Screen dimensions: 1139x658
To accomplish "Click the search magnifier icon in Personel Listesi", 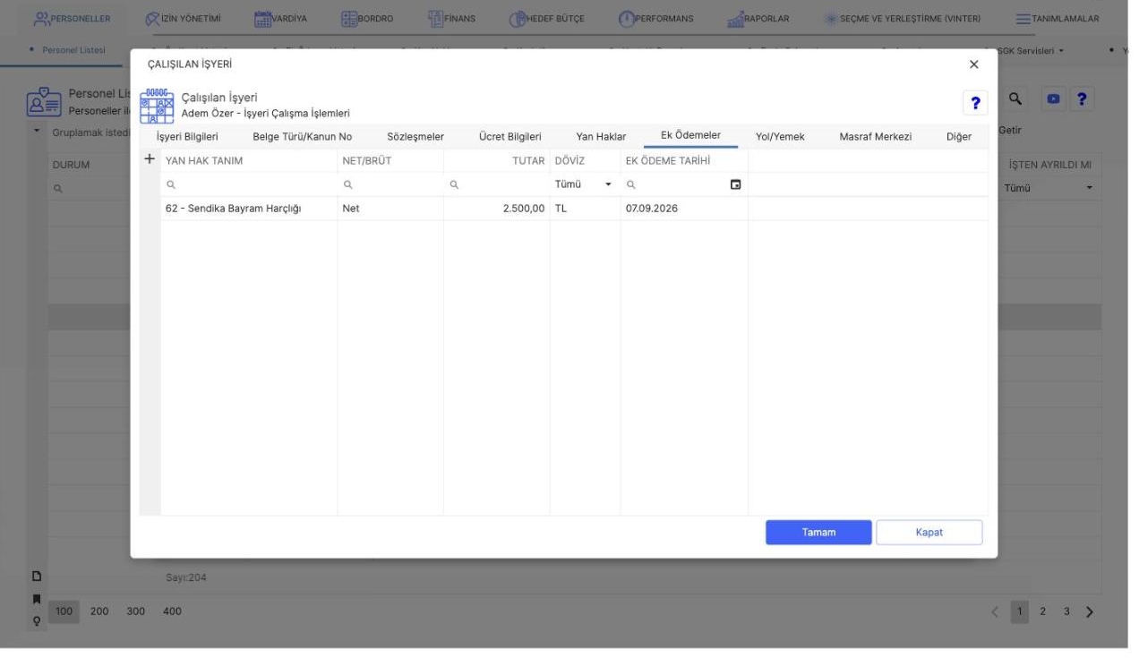I will tap(1015, 99).
